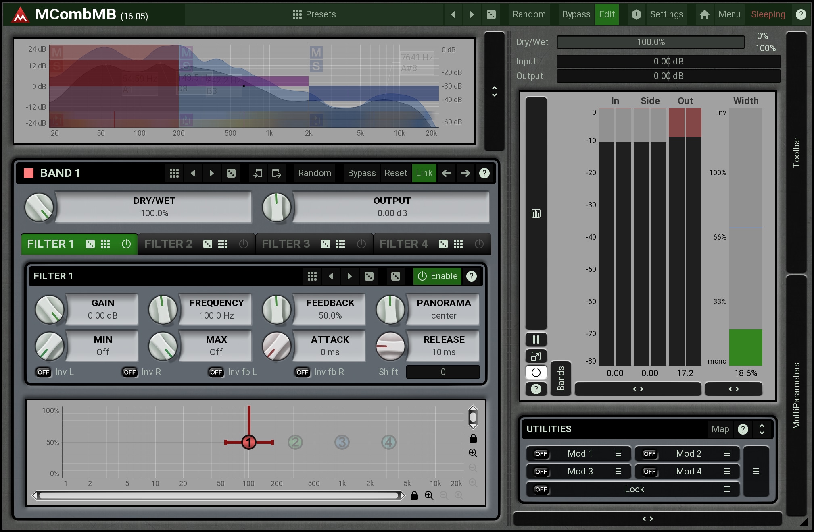Open the Menu item in title bar
The height and width of the screenshot is (532, 814).
tap(729, 14)
